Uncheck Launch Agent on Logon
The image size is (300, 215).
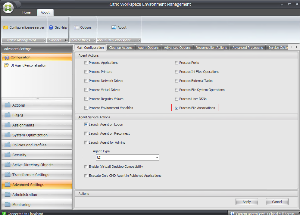(86, 124)
